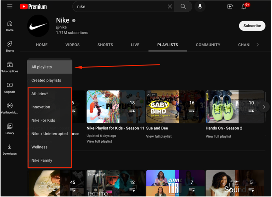Screen dimensions: 272x197
Task: Open the Nike Playlist for Kids thumbnail
Action: coord(116,107)
